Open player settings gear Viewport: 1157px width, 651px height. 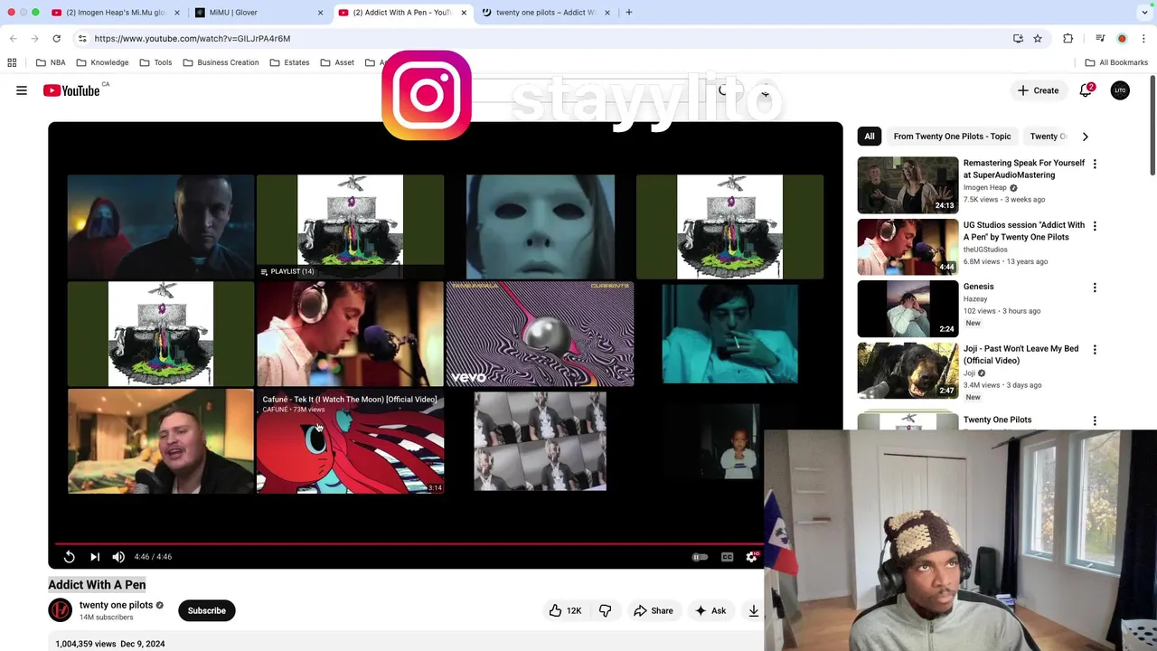point(751,557)
